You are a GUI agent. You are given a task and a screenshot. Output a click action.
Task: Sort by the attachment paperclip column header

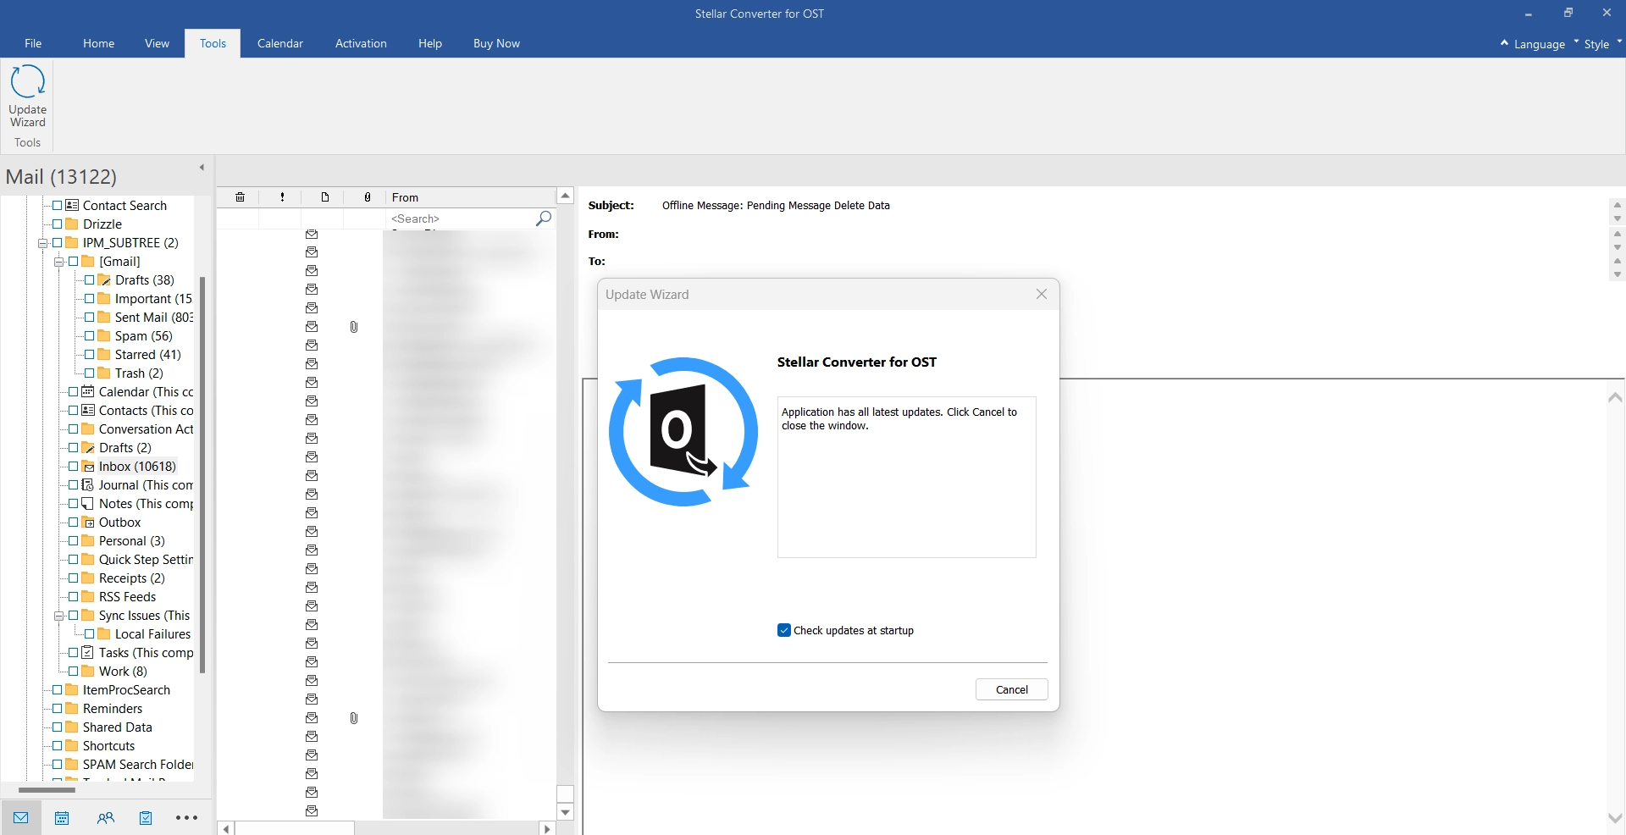tap(367, 197)
